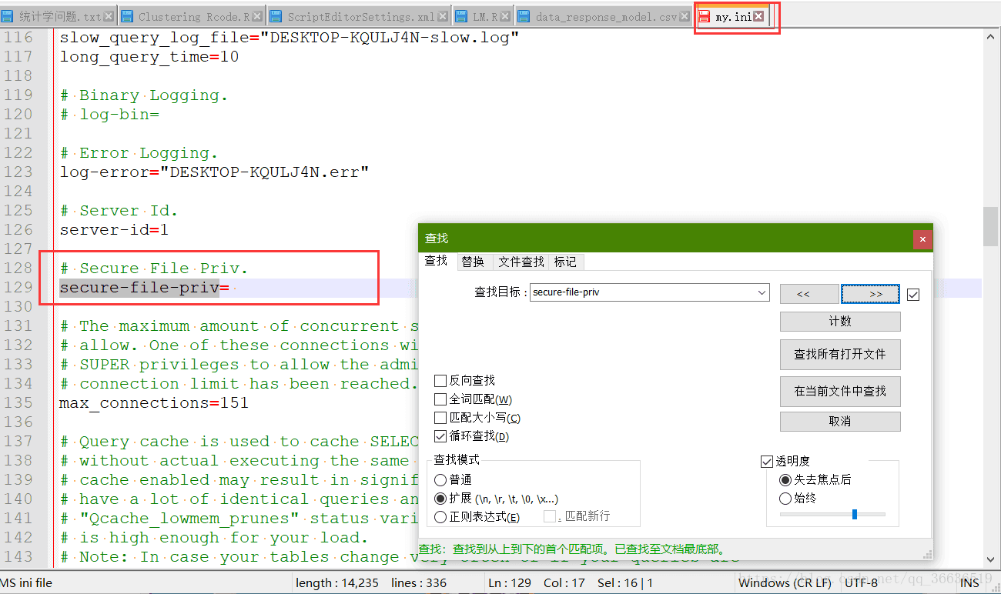Click the << find previous button
Viewport: 1001px width, 594px height.
(x=809, y=294)
